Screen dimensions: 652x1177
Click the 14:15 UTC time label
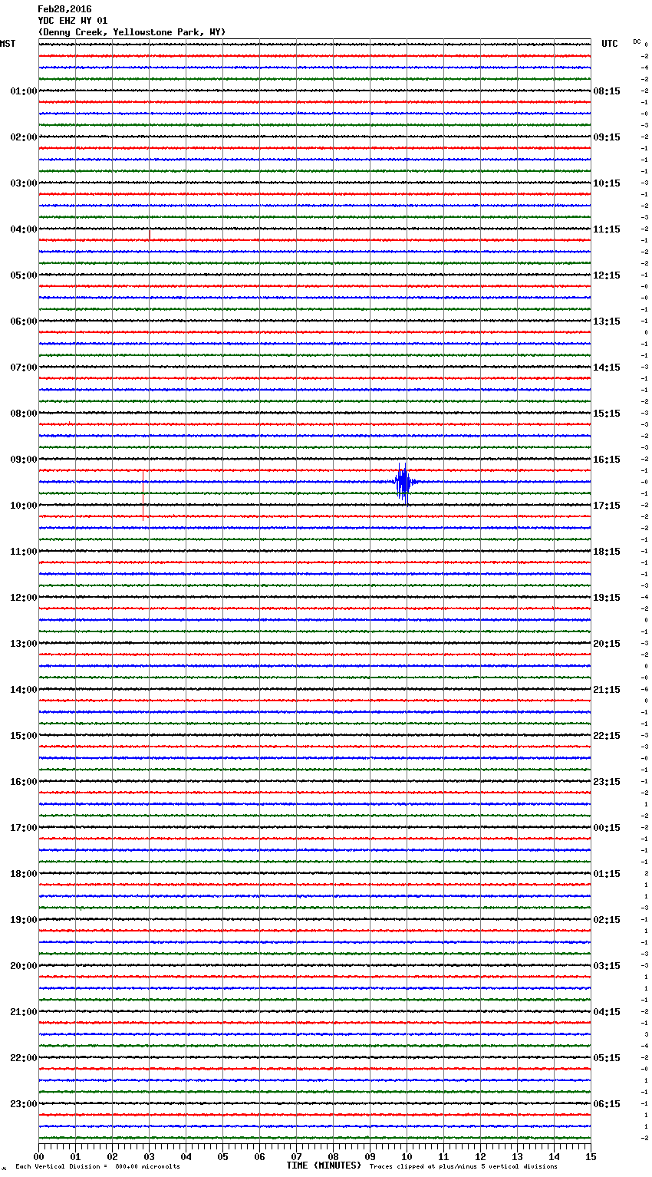pyautogui.click(x=607, y=368)
